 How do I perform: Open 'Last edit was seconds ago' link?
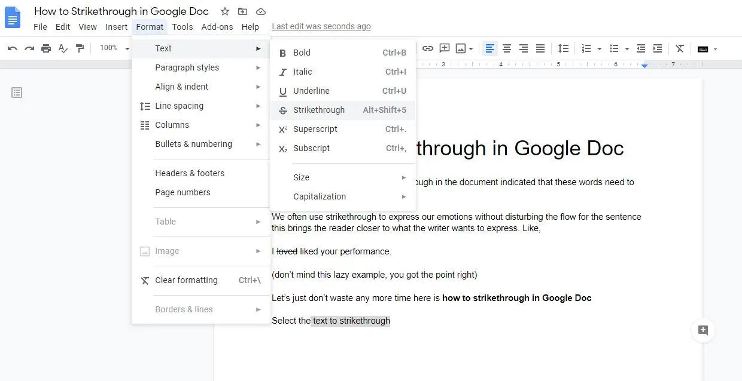tap(321, 27)
